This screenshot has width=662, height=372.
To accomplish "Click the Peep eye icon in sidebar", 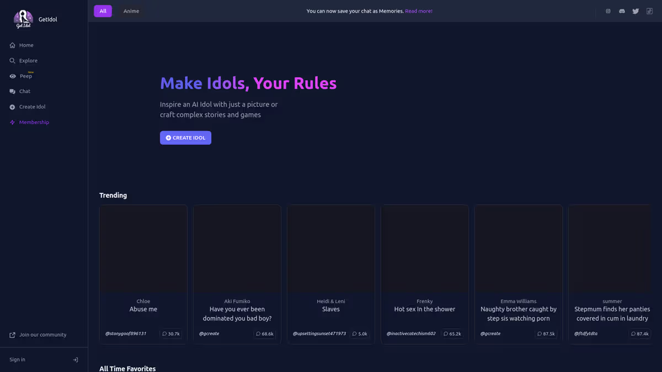I will [12, 76].
